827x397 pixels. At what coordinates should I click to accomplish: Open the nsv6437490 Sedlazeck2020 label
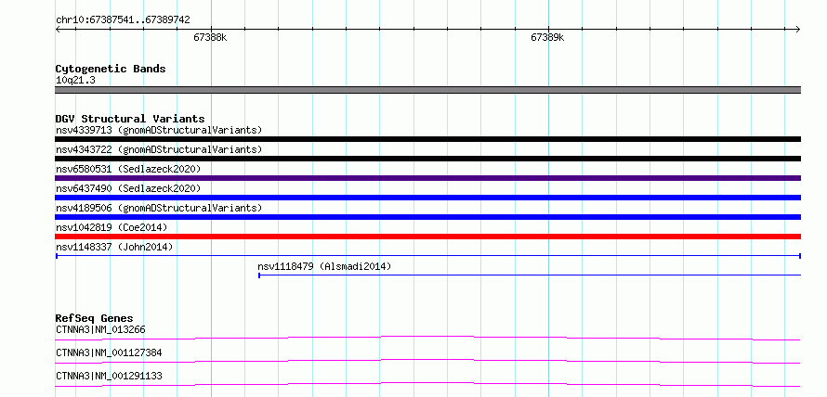coord(128,188)
